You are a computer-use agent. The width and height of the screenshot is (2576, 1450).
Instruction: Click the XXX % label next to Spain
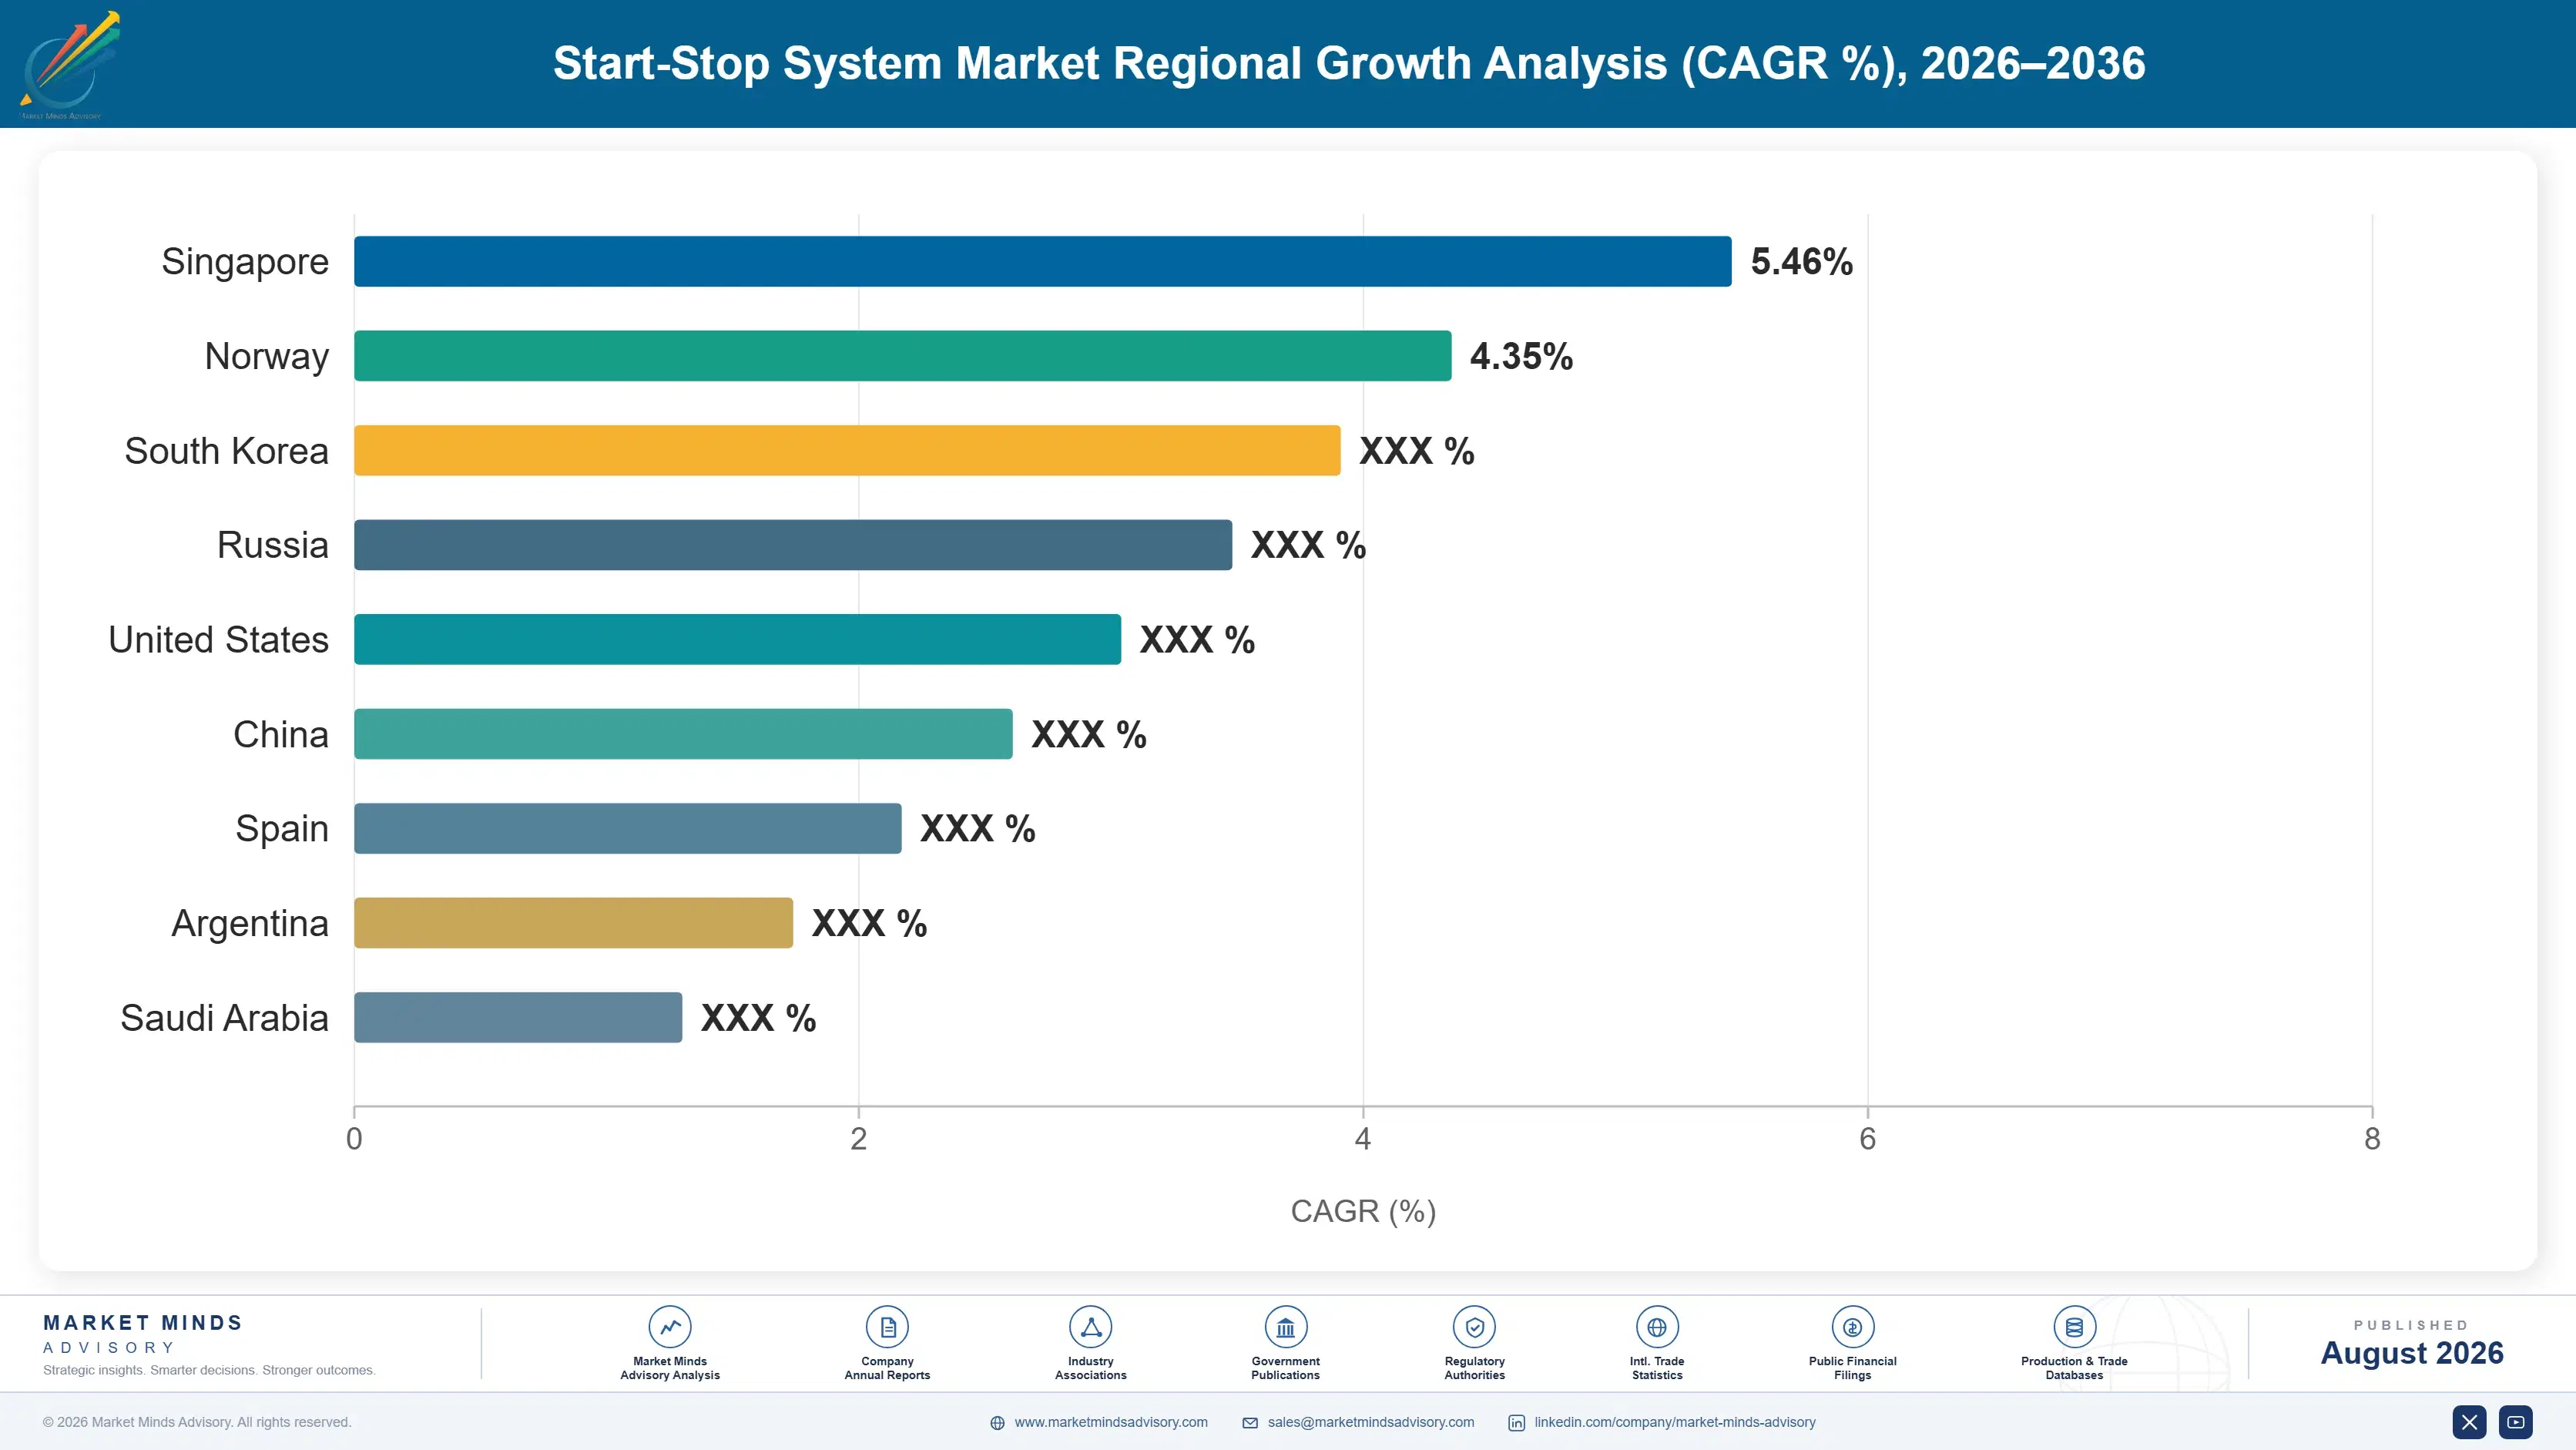click(978, 829)
